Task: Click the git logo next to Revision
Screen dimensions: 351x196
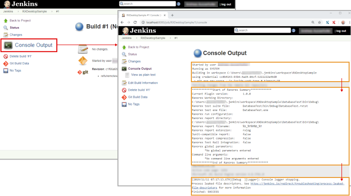Action: [83, 72]
